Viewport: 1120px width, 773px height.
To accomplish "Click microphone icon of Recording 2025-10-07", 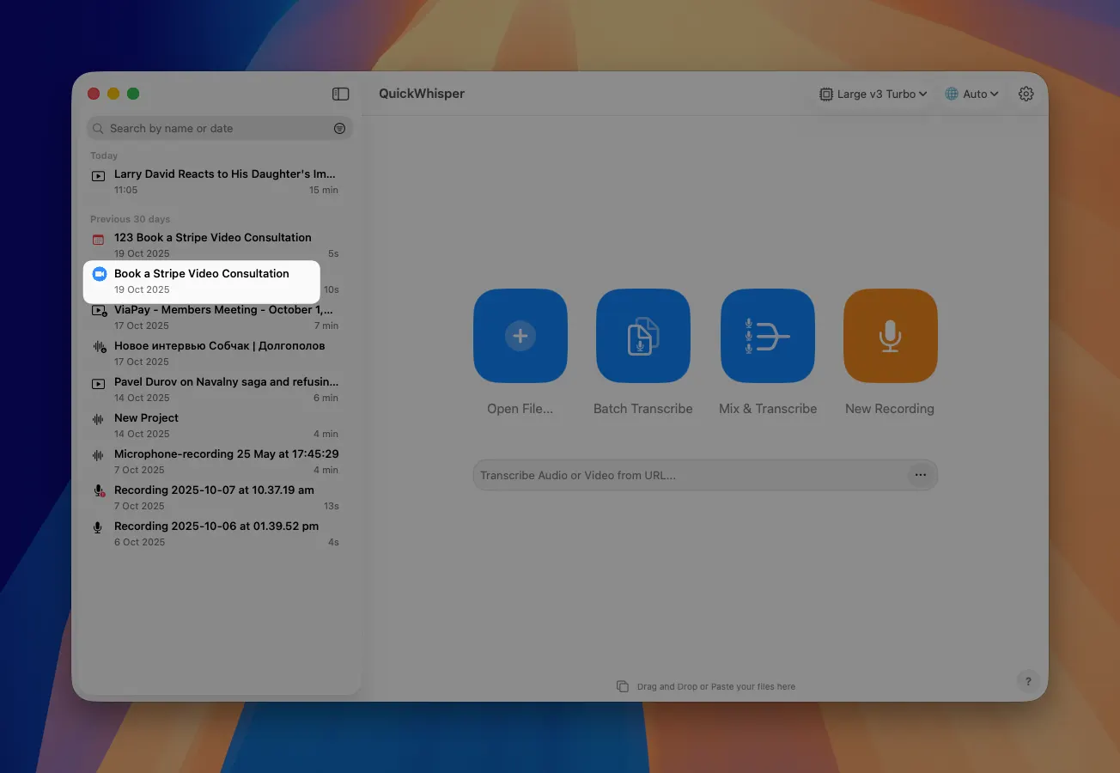I will pyautogui.click(x=99, y=491).
